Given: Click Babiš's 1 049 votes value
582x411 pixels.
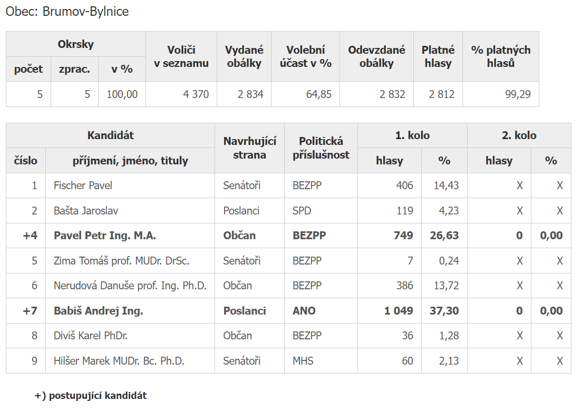Looking at the screenshot, I should (x=399, y=311).
